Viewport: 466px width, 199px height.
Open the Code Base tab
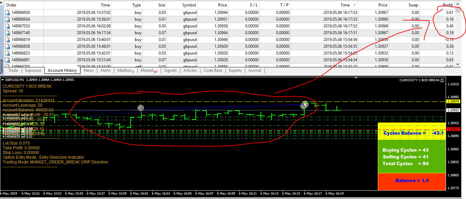point(213,70)
